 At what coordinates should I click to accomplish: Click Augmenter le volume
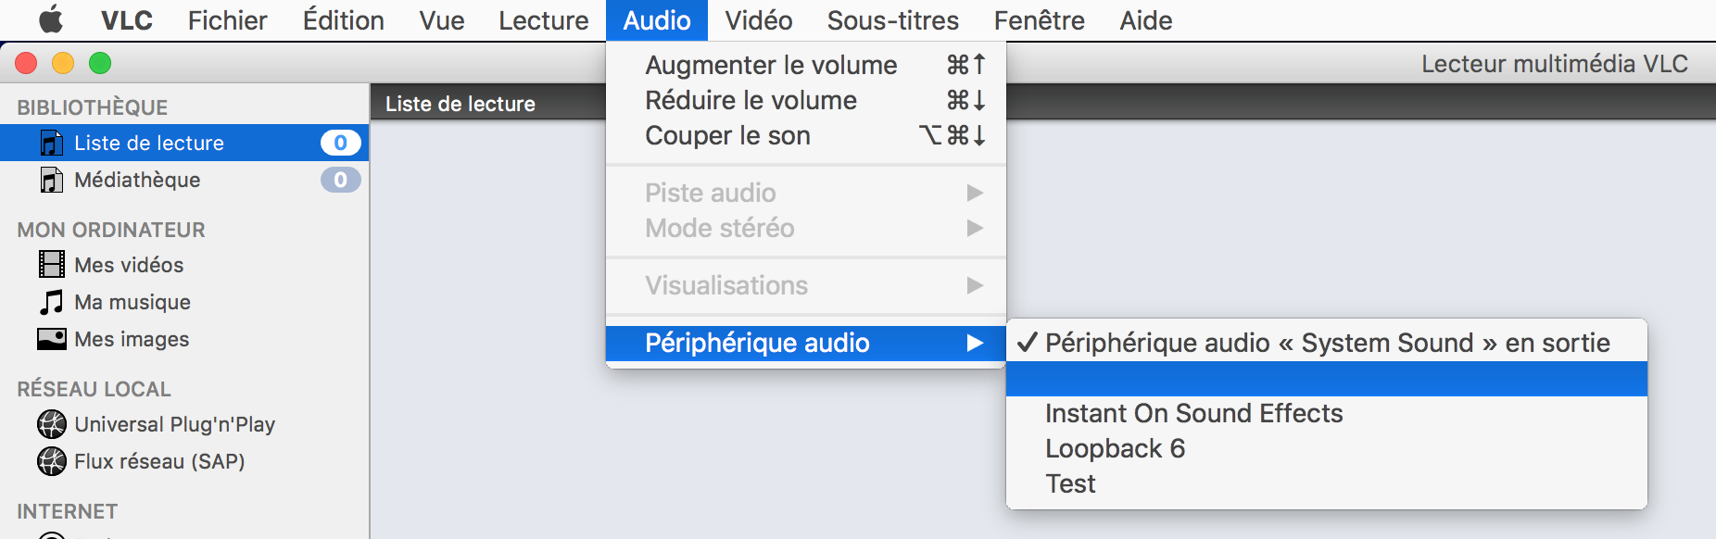(771, 66)
